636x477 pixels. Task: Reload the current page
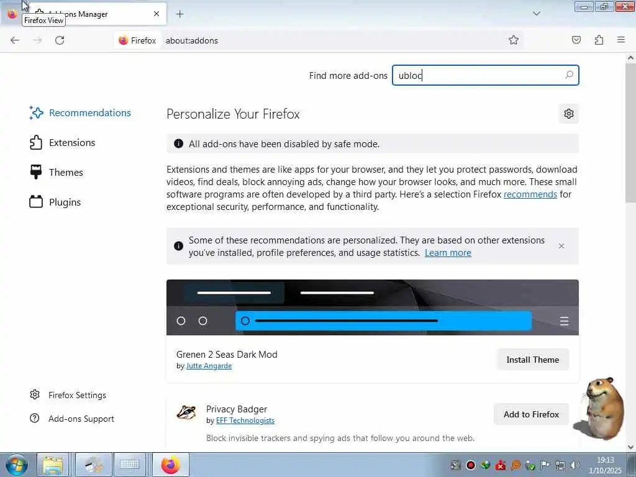pyautogui.click(x=60, y=40)
